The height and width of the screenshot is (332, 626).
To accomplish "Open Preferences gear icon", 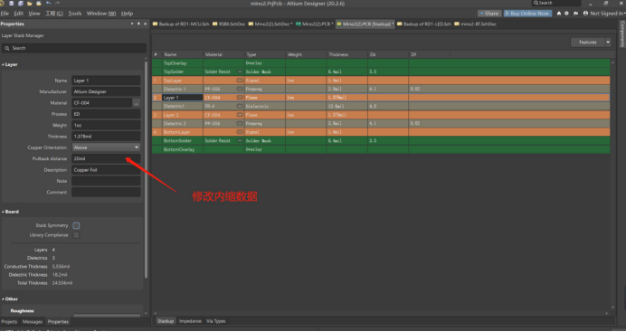I will coord(566,14).
